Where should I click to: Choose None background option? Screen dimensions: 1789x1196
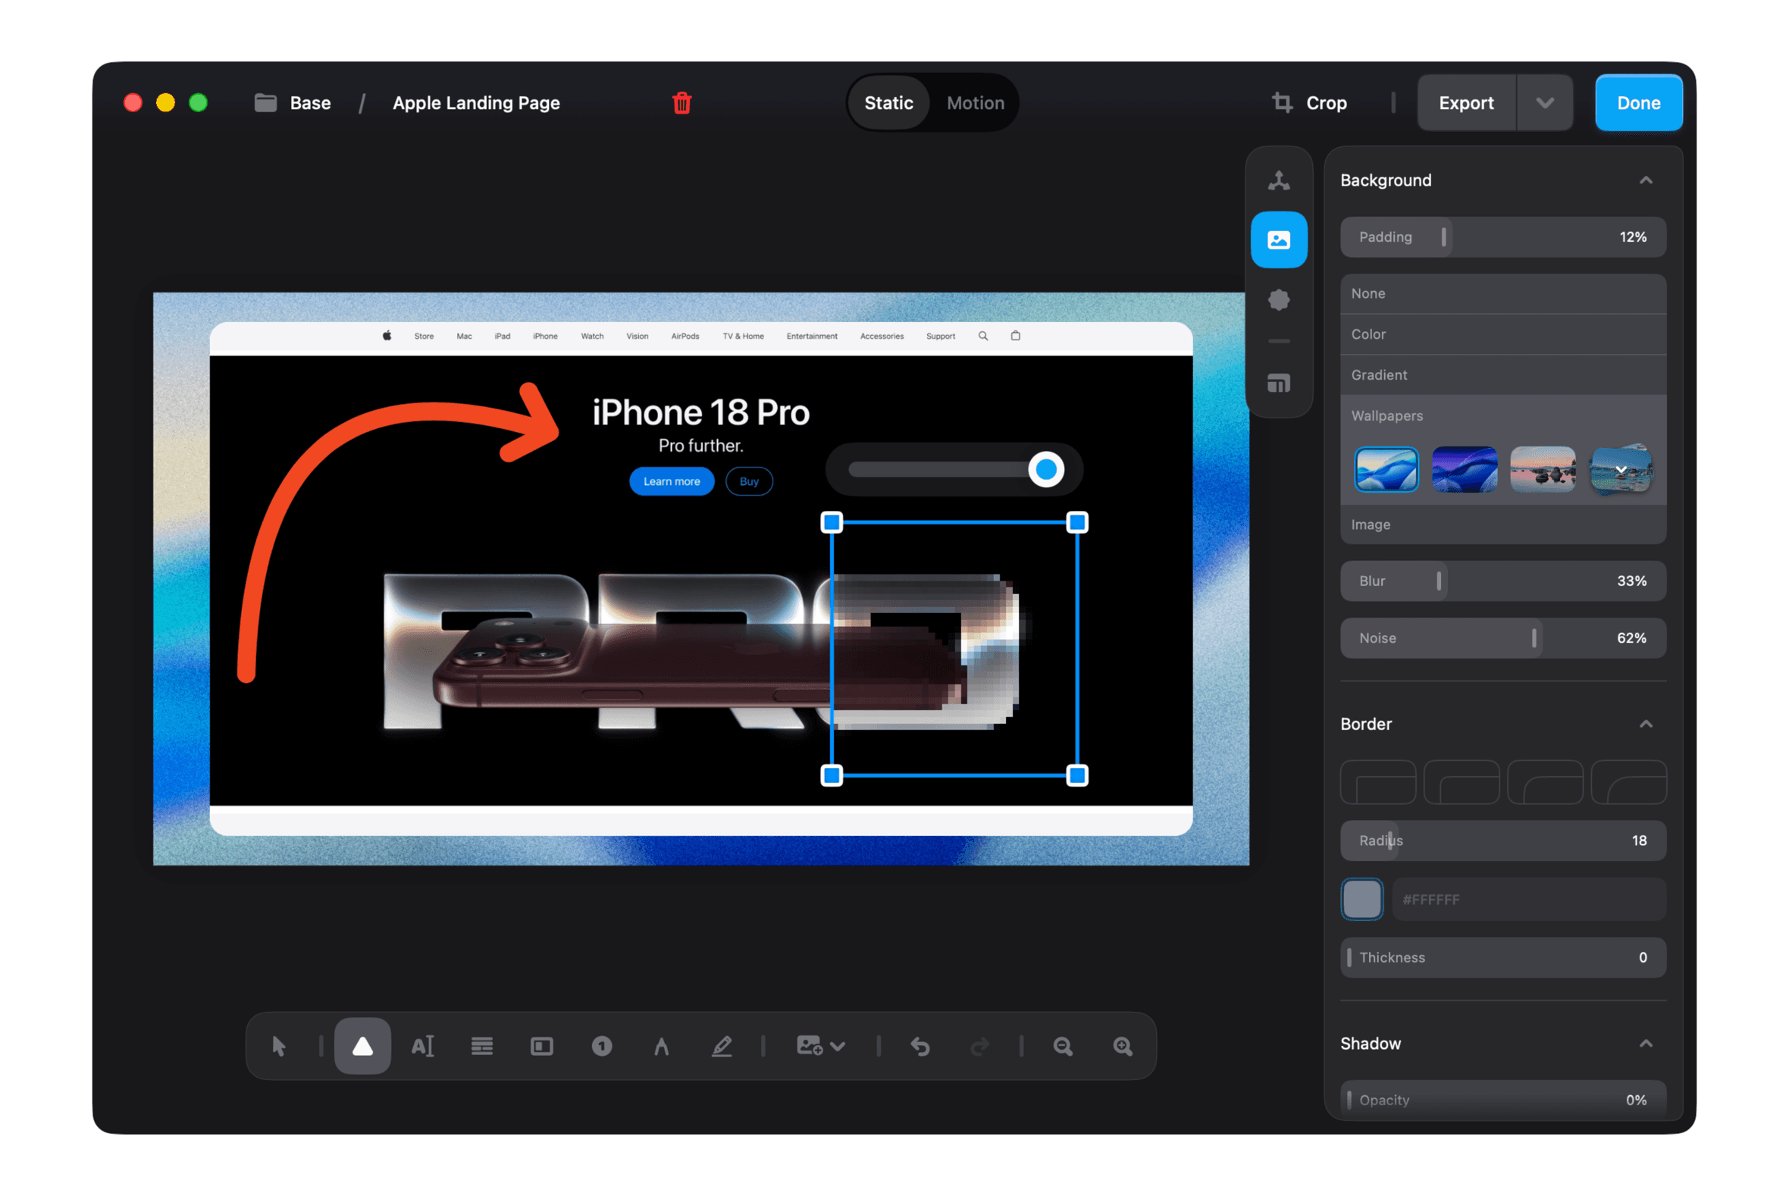pos(1503,293)
